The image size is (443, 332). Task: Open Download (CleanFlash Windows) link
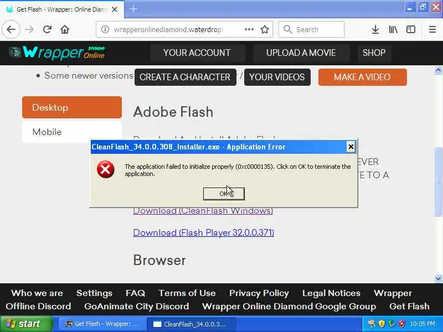[203, 211]
